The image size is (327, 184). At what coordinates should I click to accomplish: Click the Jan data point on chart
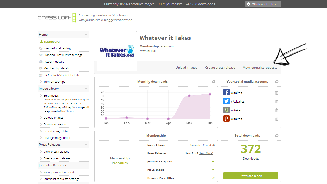pos(106,118)
